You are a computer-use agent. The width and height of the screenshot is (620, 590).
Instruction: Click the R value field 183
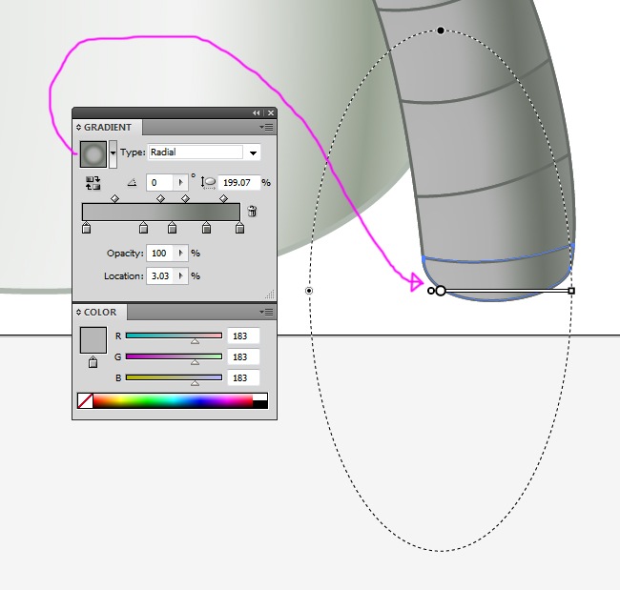point(243,336)
